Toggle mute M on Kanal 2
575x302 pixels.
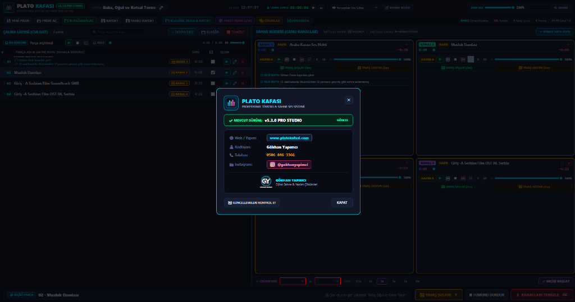pos(485,59)
